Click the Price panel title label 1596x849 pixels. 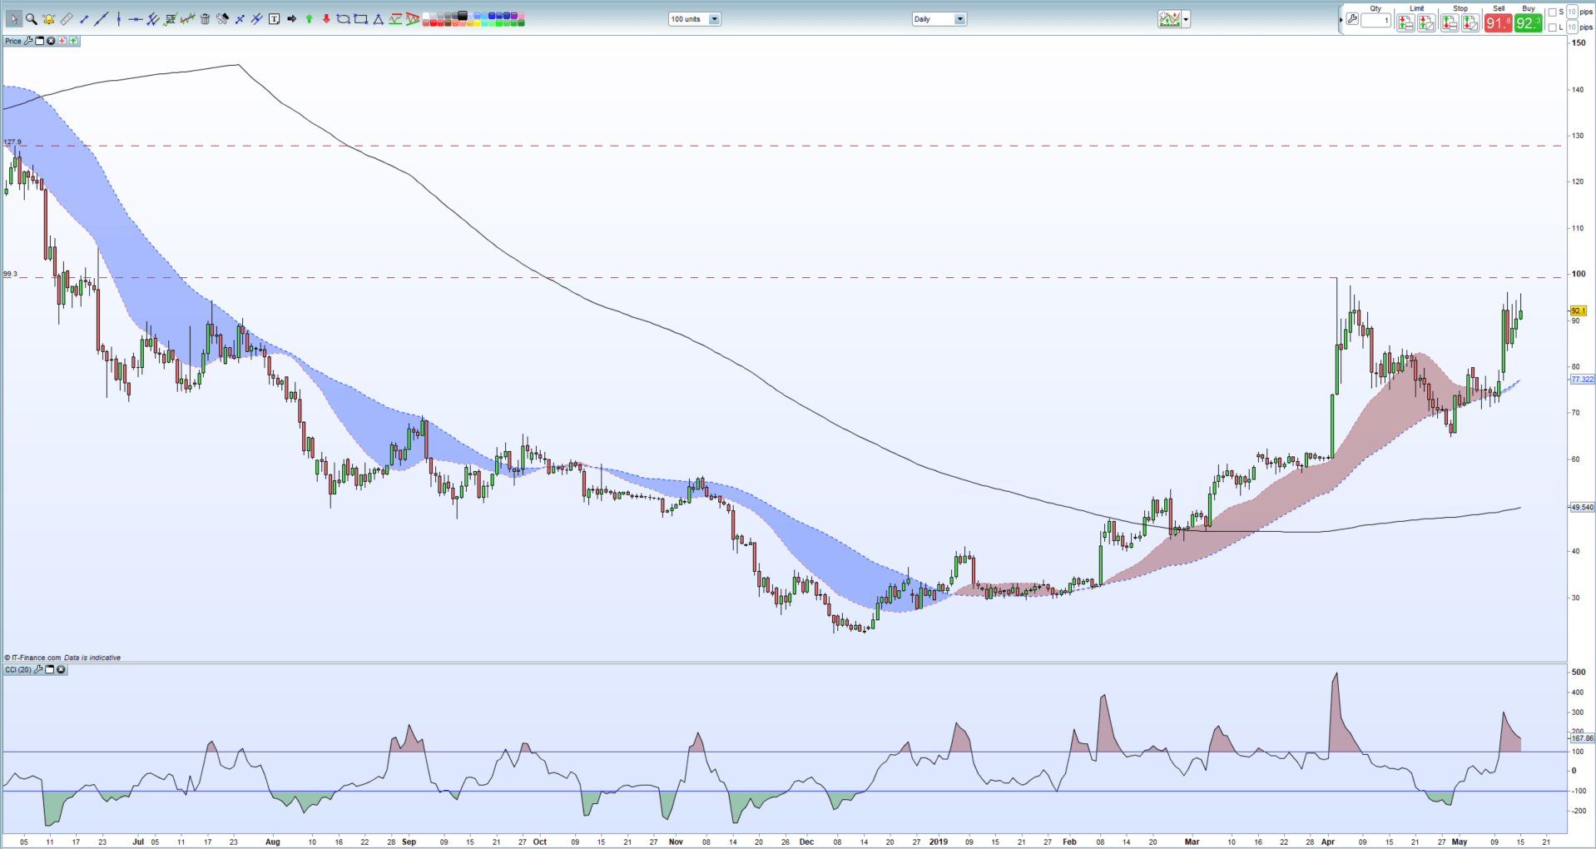coord(12,41)
